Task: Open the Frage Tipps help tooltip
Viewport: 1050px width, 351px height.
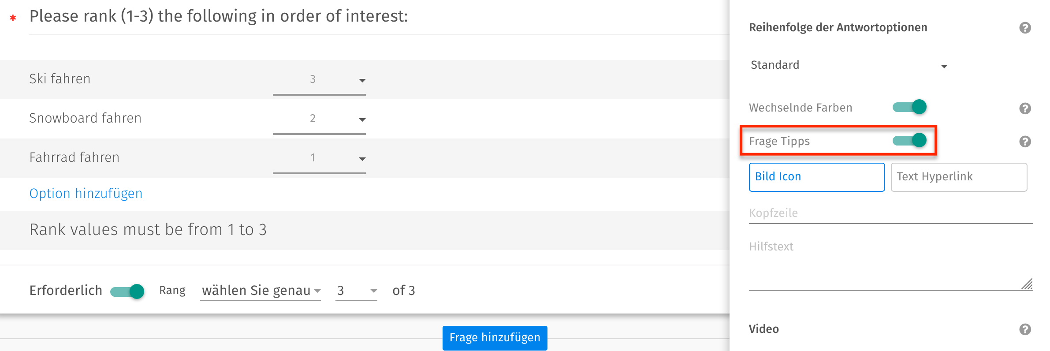Action: click(1026, 142)
